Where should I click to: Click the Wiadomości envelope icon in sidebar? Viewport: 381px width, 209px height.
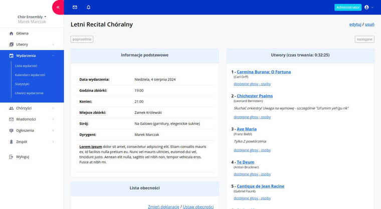coord(12,119)
